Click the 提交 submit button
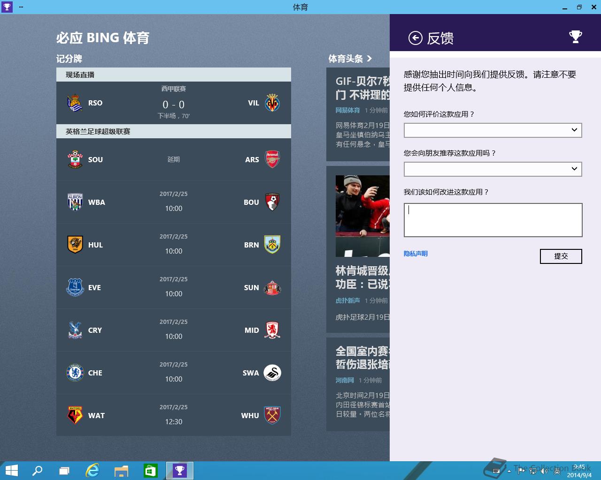 click(561, 256)
